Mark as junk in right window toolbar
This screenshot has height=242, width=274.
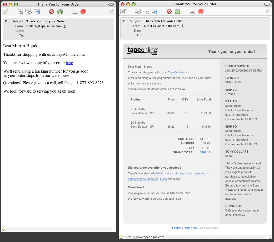(x=169, y=12)
